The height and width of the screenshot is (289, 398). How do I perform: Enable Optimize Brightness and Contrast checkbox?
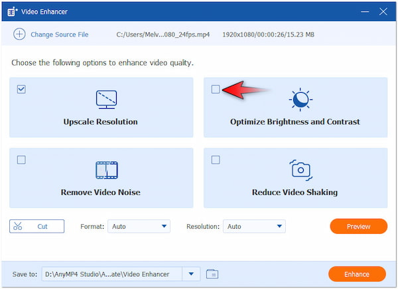click(216, 89)
